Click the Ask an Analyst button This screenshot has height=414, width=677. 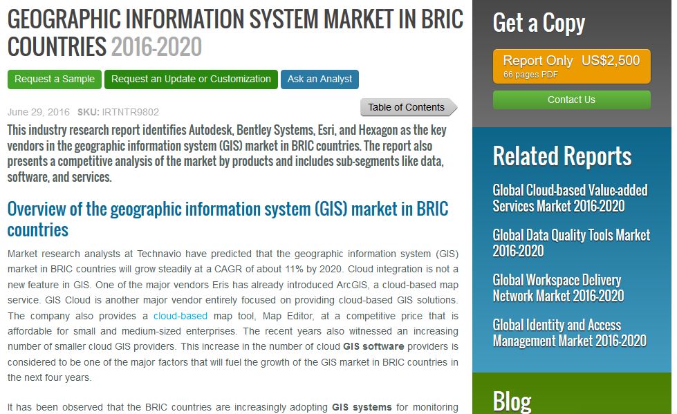point(319,79)
